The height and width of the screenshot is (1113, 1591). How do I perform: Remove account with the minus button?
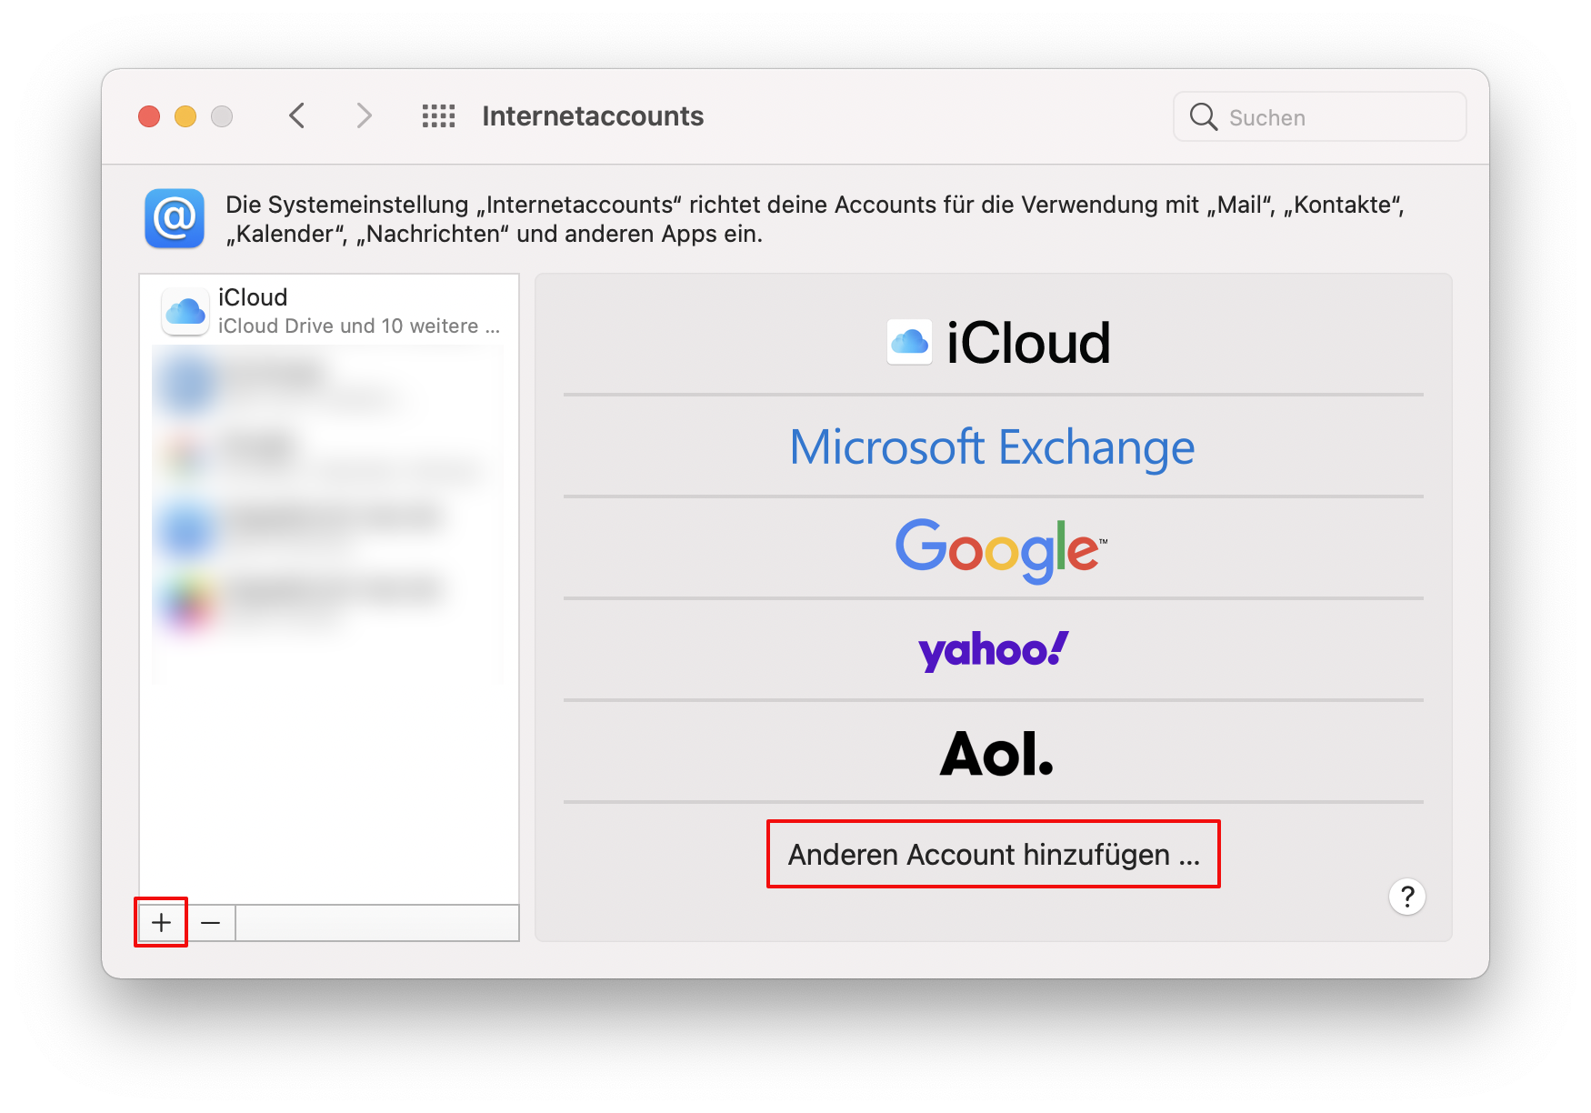[x=210, y=923]
